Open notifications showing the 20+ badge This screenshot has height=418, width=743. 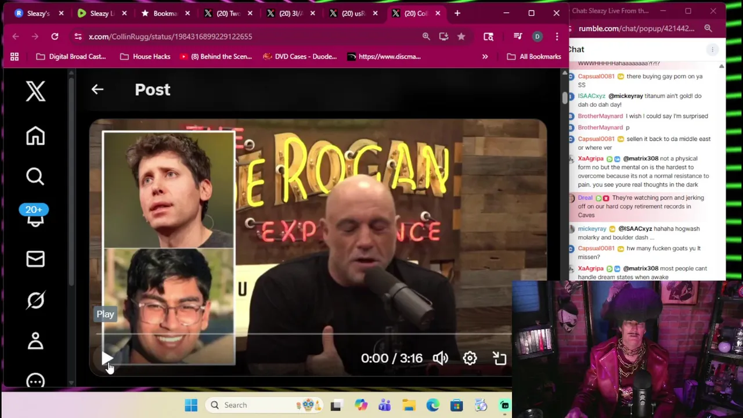point(34,215)
